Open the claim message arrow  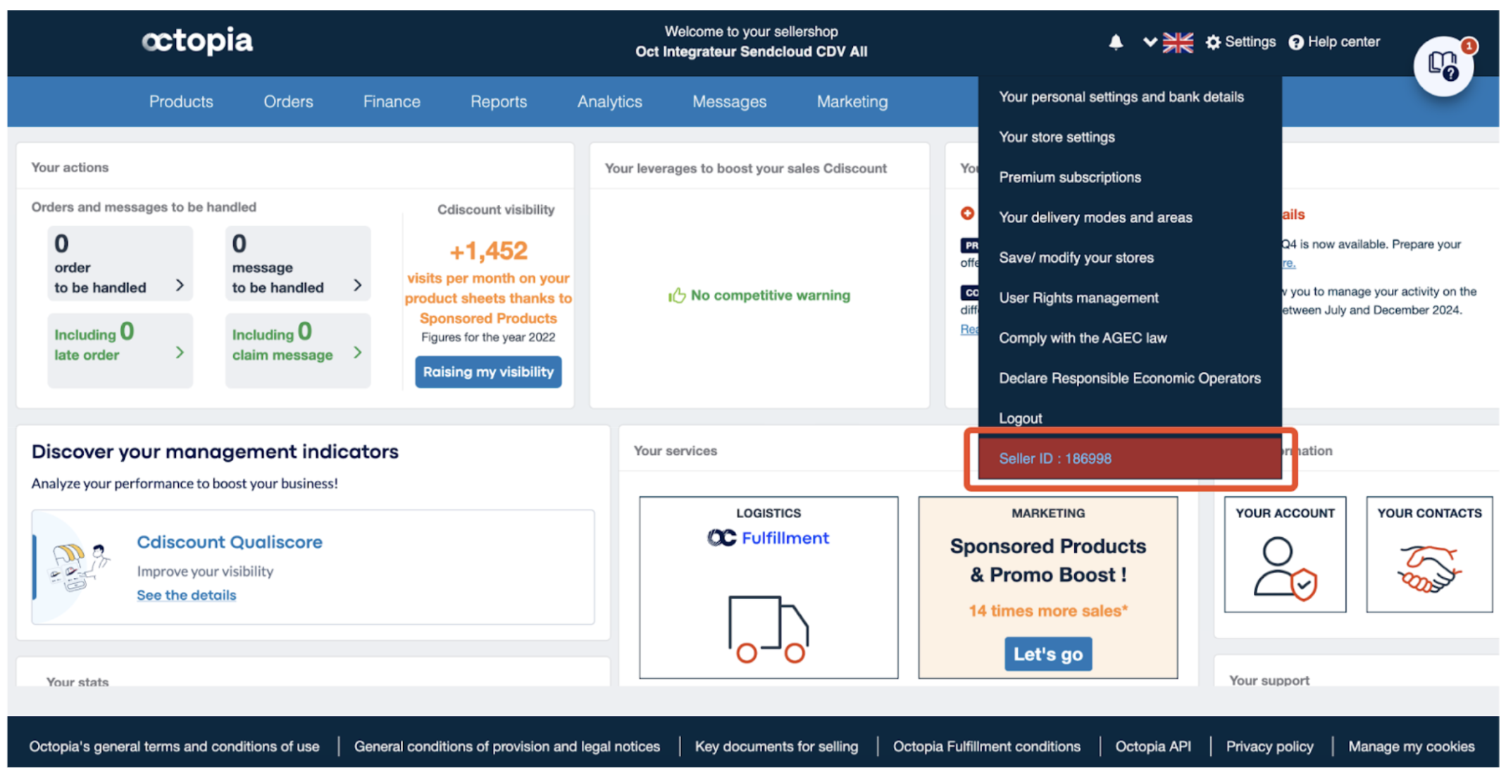358,352
